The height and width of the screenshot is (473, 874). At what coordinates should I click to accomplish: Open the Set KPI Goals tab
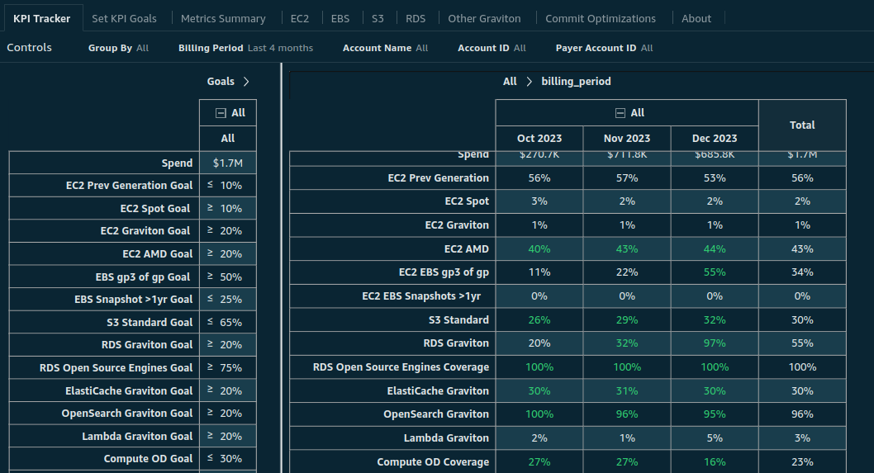(x=123, y=18)
